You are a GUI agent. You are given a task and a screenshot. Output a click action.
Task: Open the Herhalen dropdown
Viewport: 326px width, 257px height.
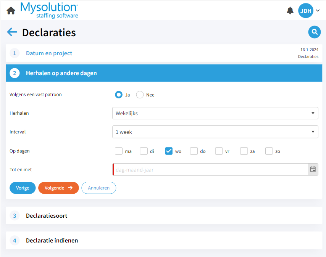[x=215, y=113]
